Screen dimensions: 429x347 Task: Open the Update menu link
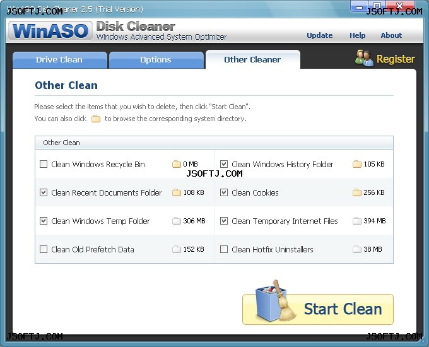[x=320, y=35]
